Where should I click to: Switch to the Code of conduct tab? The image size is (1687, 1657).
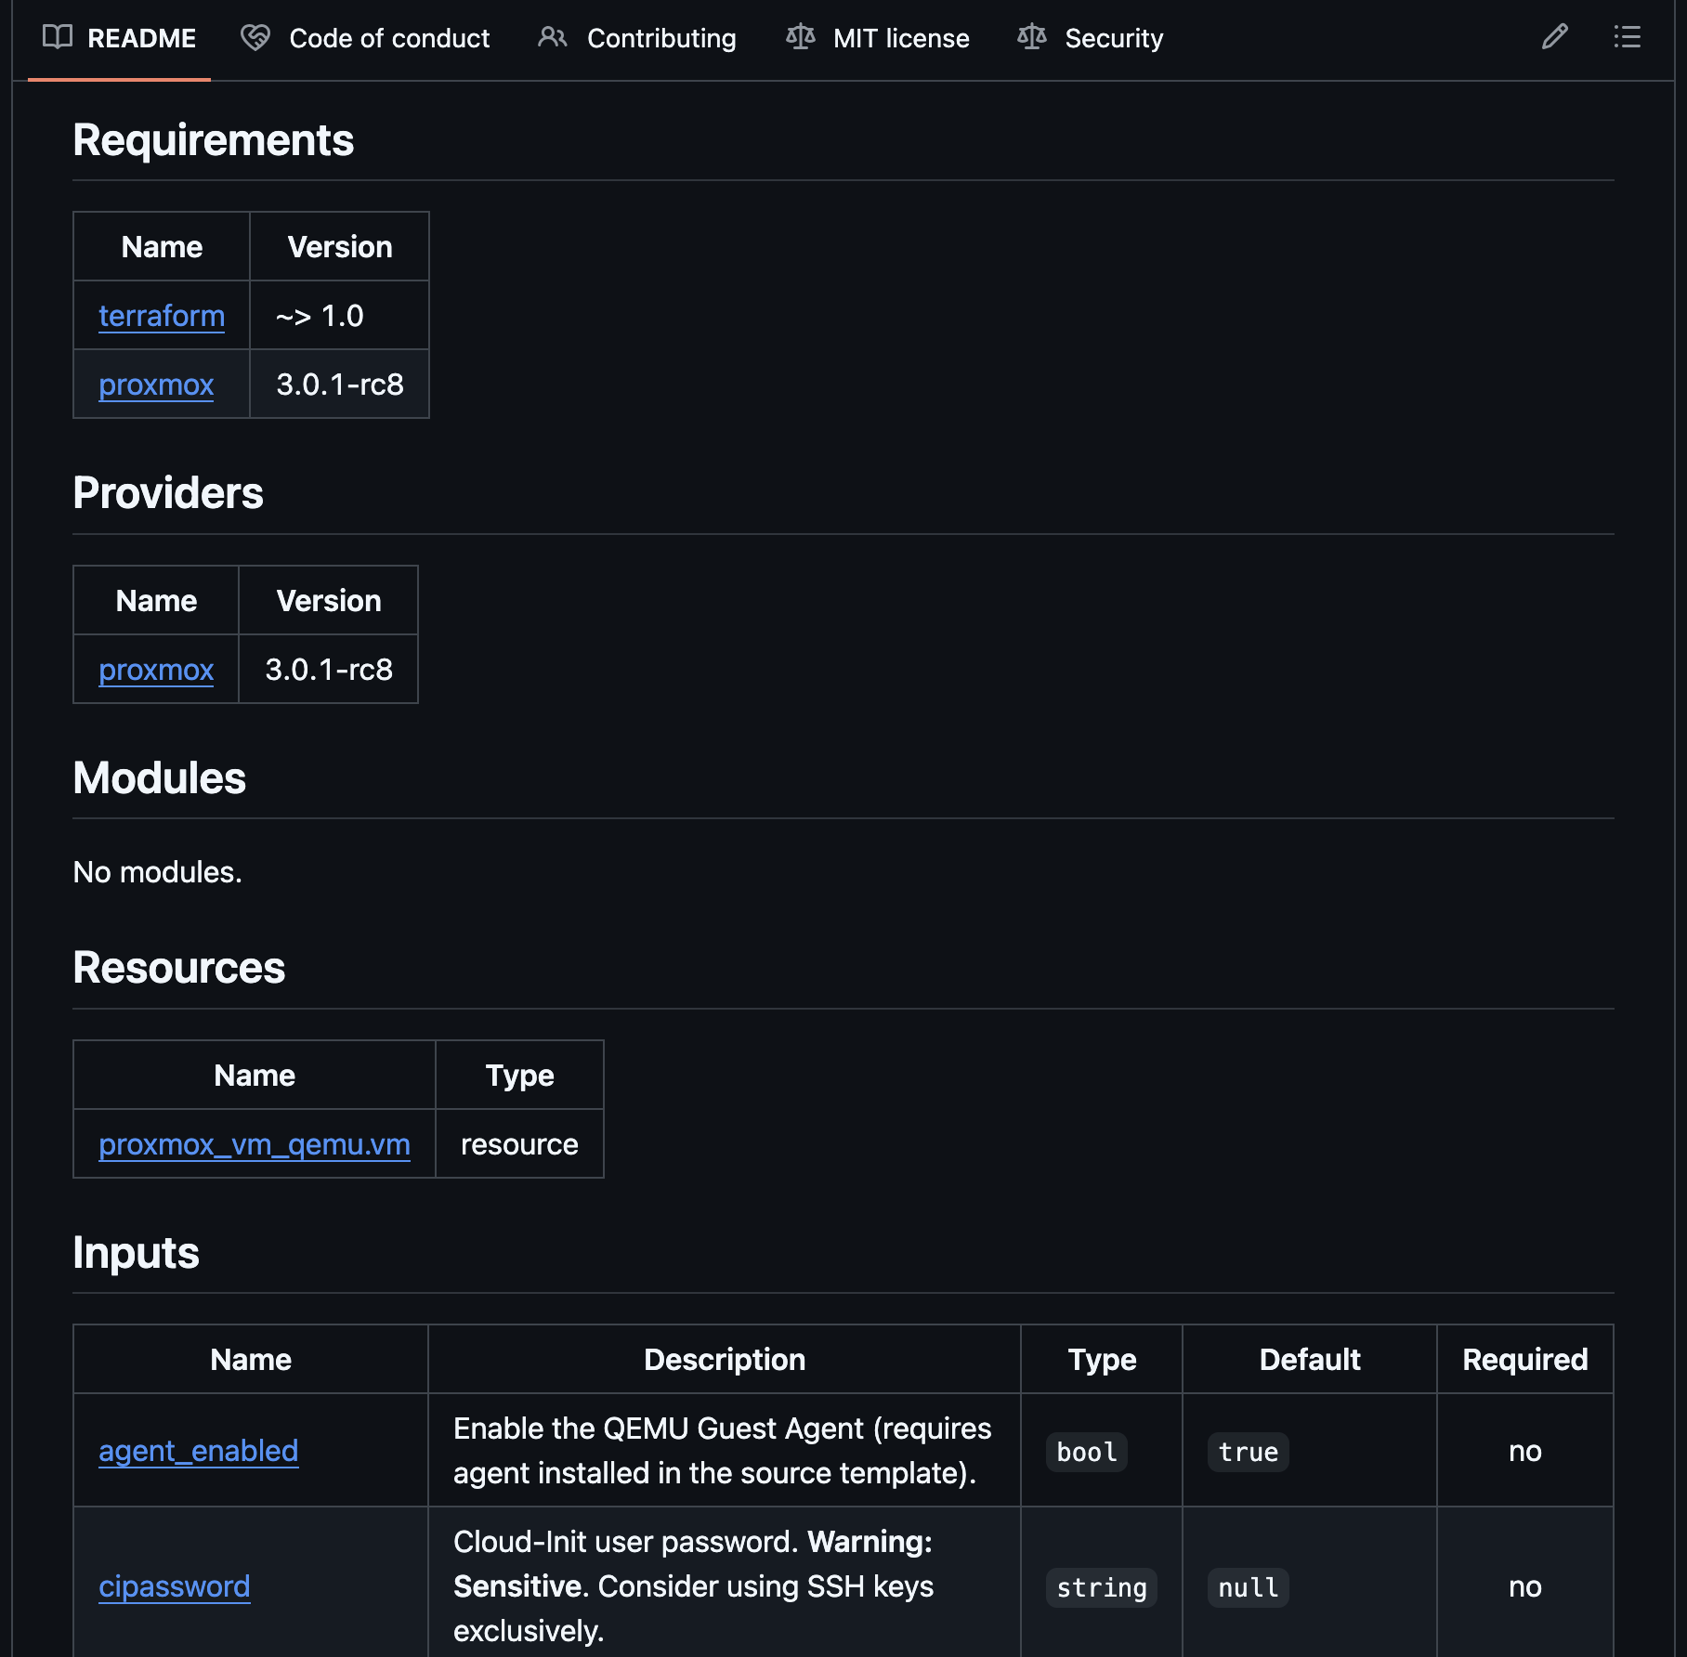388,38
